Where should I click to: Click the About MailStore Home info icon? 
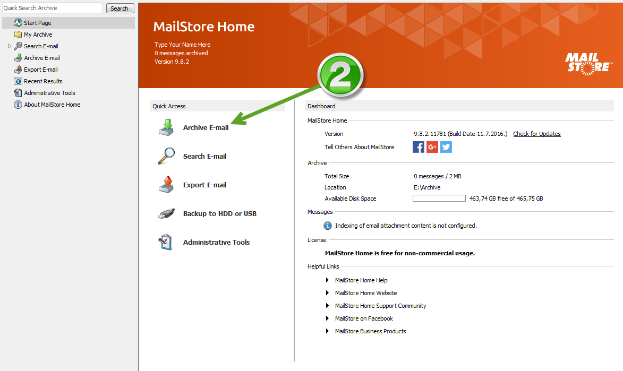18,105
